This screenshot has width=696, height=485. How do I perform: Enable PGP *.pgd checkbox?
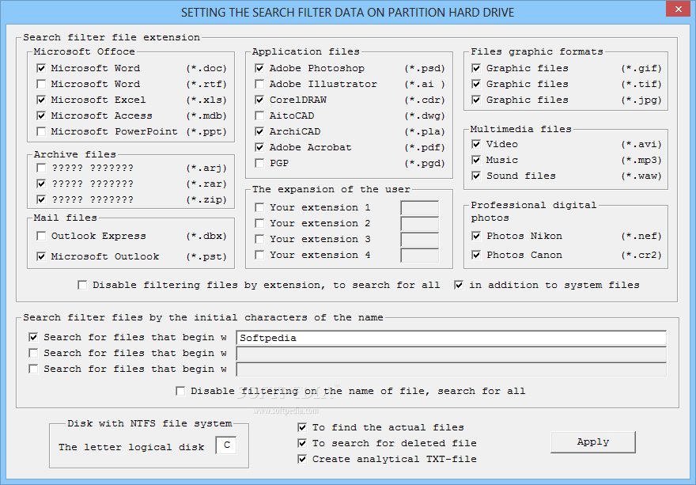(259, 164)
